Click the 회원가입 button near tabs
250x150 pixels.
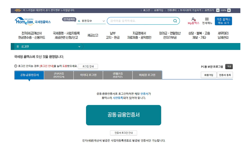[209, 75]
